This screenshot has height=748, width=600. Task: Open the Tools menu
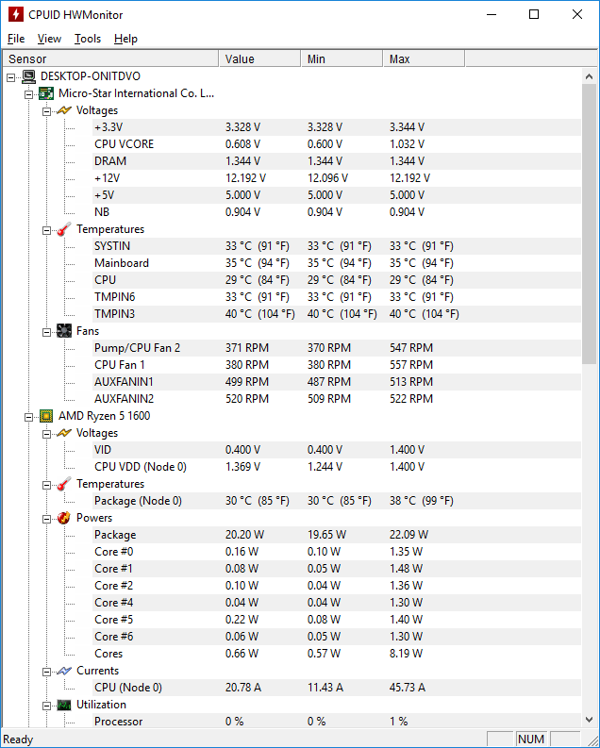click(88, 39)
